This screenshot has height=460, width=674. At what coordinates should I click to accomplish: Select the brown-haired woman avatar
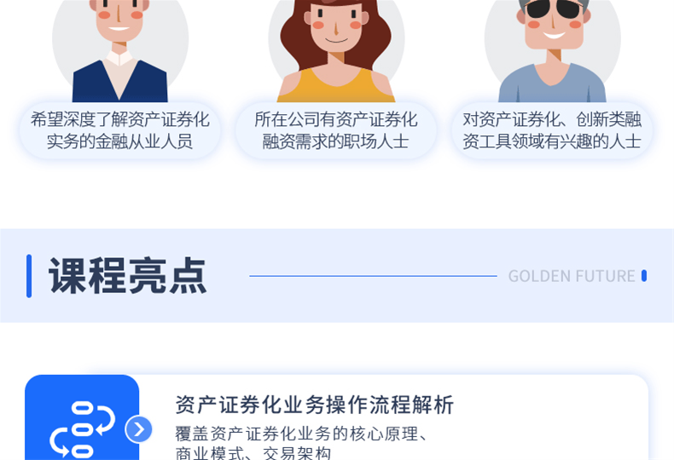coord(336,51)
